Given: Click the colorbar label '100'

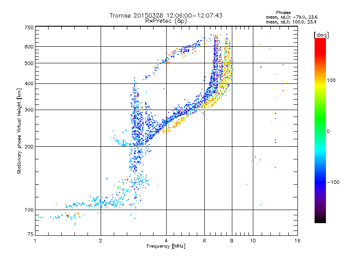Looking at the screenshot, I should [331, 80].
